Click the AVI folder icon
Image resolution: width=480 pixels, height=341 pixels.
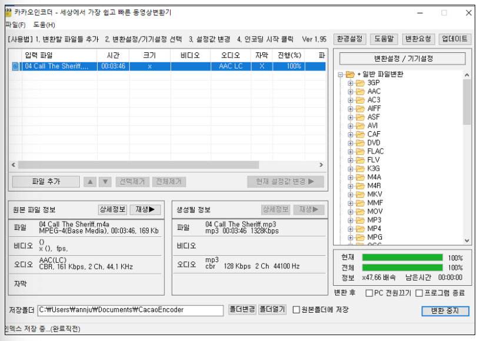(360, 126)
